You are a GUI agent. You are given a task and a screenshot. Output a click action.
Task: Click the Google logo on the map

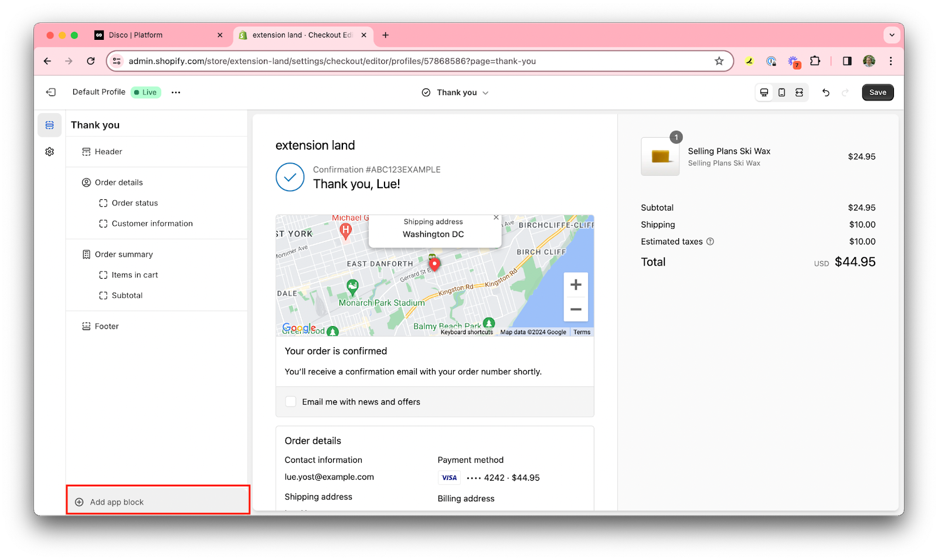click(299, 328)
